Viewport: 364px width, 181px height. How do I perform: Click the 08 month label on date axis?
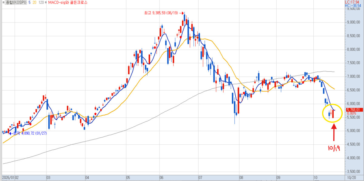[x=241, y=178]
